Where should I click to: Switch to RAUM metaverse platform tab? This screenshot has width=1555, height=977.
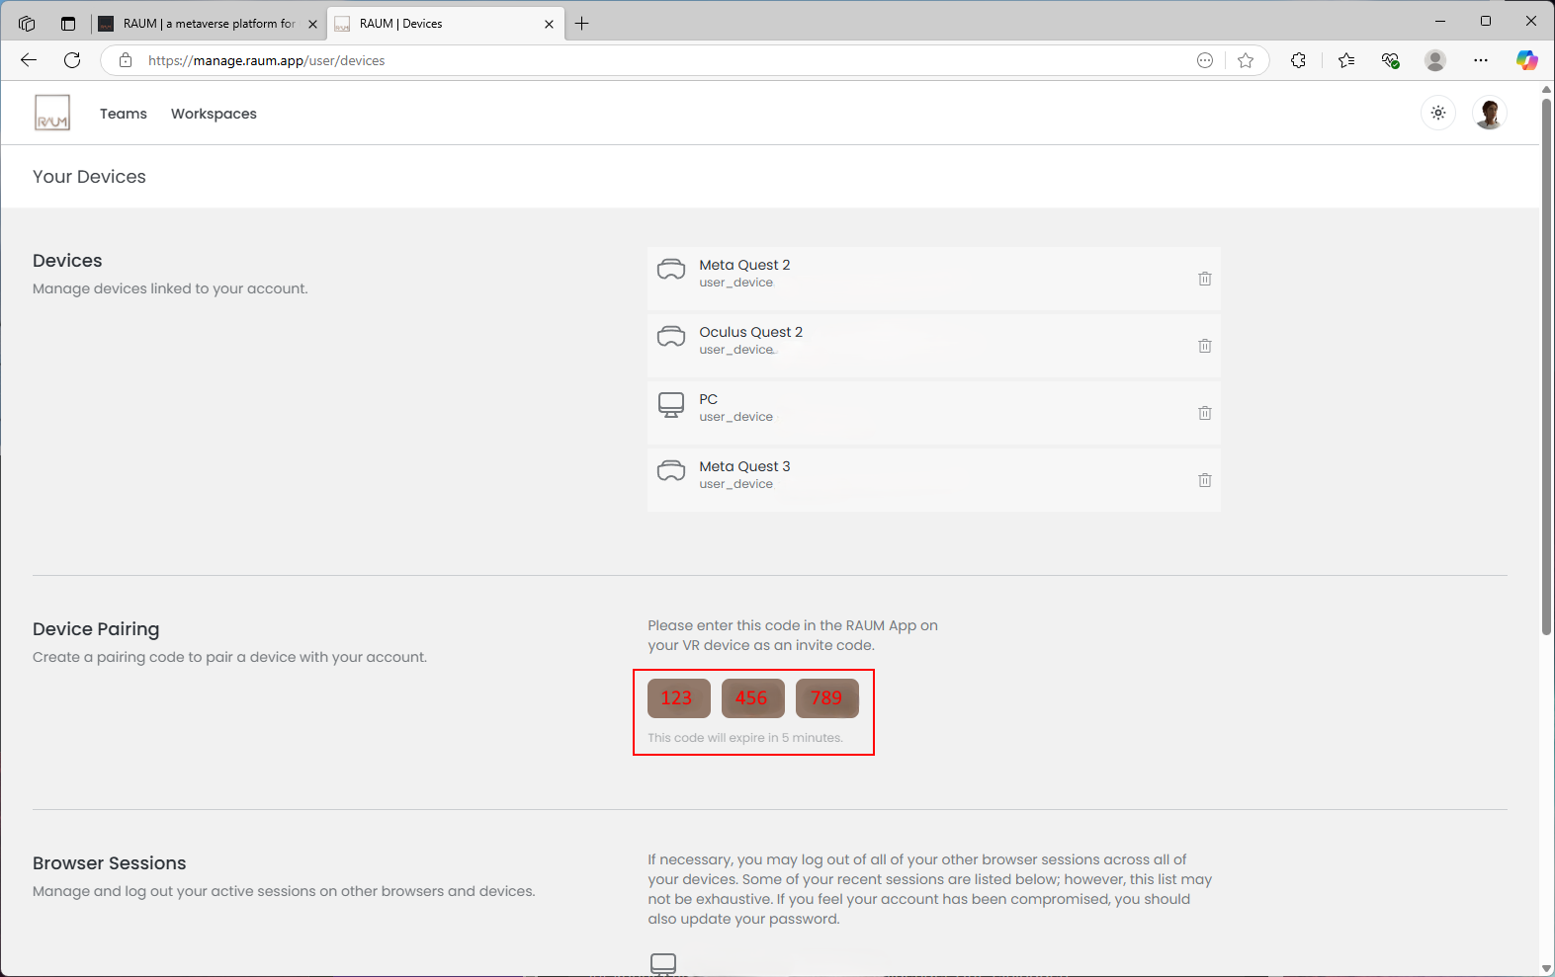coord(209,24)
